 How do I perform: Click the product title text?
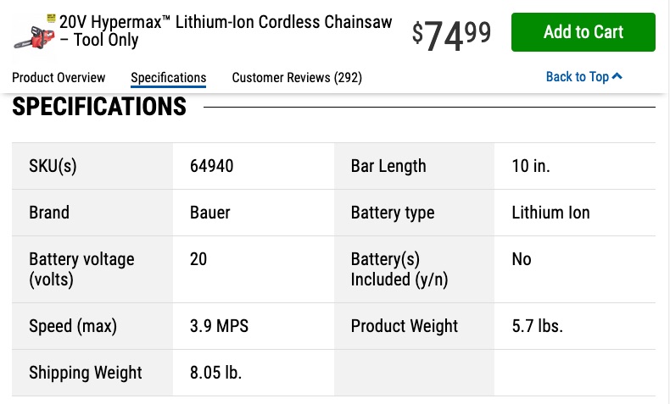click(226, 30)
